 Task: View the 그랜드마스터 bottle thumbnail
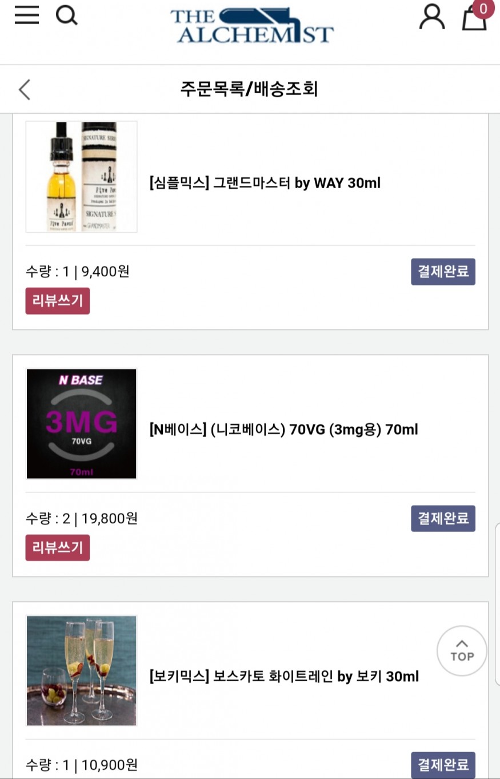click(81, 177)
